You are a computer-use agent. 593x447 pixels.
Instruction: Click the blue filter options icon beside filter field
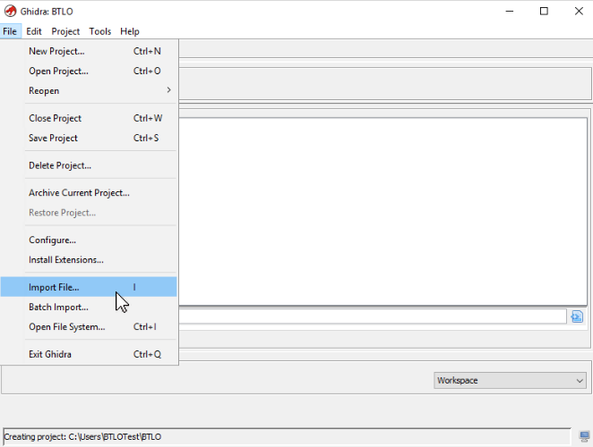tap(577, 316)
